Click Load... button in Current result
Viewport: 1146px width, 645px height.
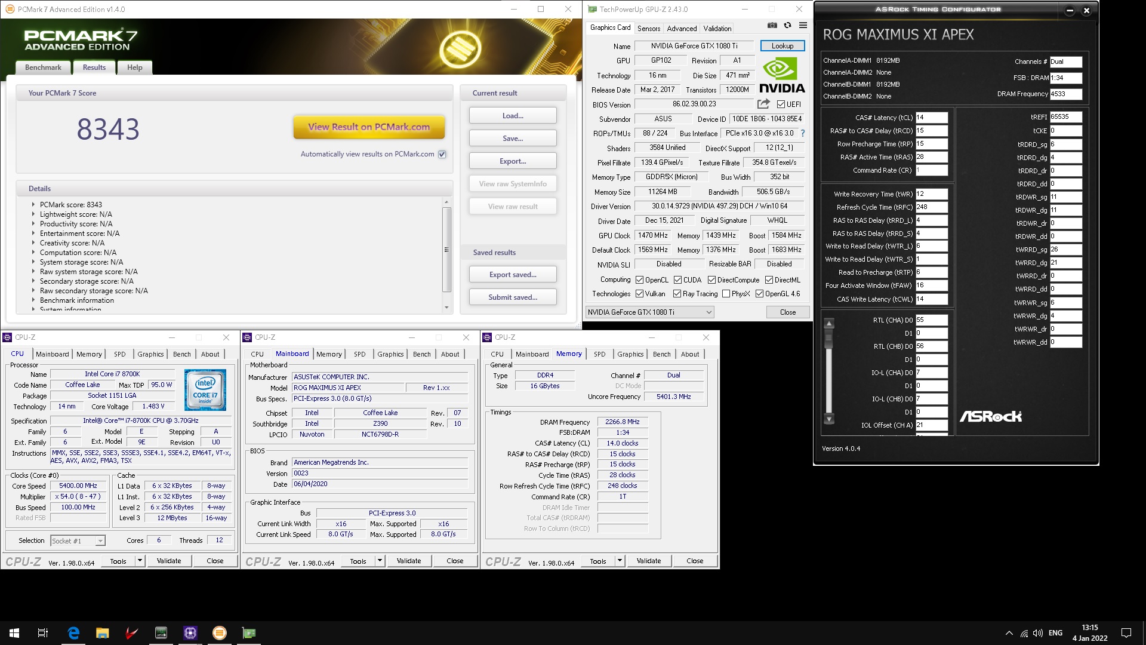coord(513,116)
